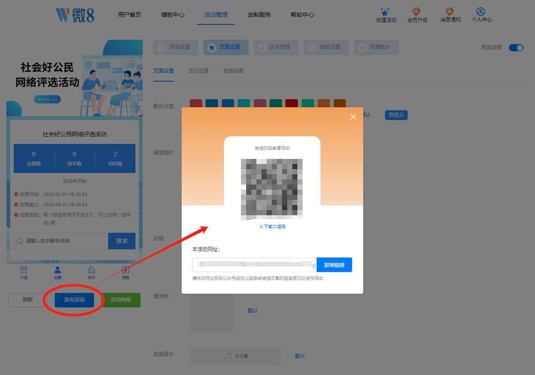The width and height of the screenshot is (535, 375).
Task: Close the QR code dialog
Action: click(x=353, y=117)
